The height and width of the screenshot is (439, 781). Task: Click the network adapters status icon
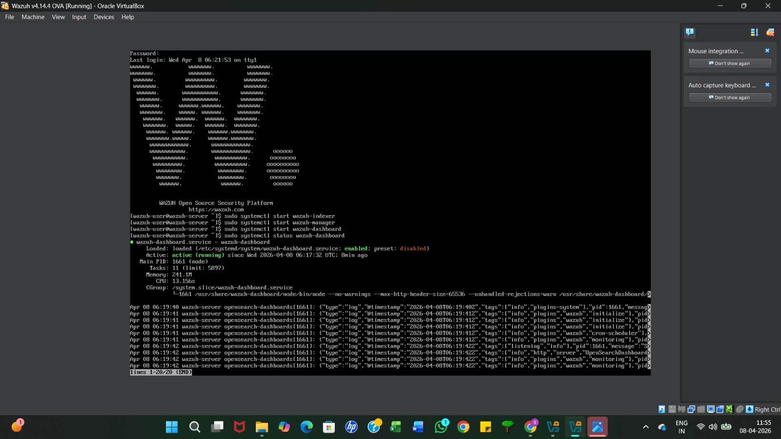[x=691, y=409]
